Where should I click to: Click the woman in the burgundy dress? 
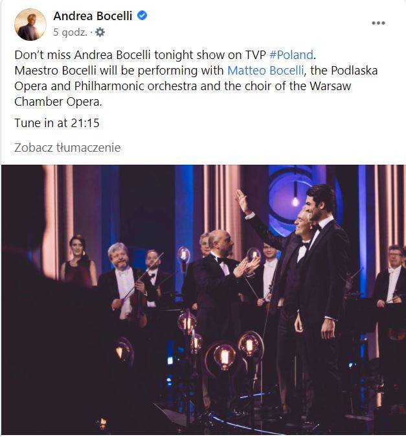click(x=79, y=261)
